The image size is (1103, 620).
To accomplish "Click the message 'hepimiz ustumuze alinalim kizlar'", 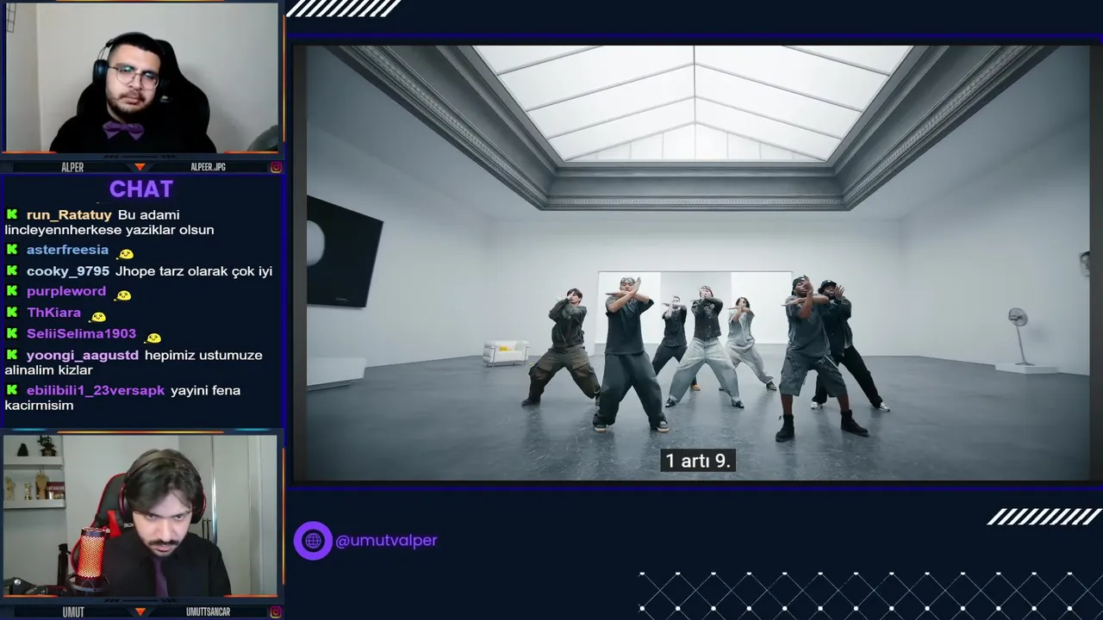I will click(134, 363).
